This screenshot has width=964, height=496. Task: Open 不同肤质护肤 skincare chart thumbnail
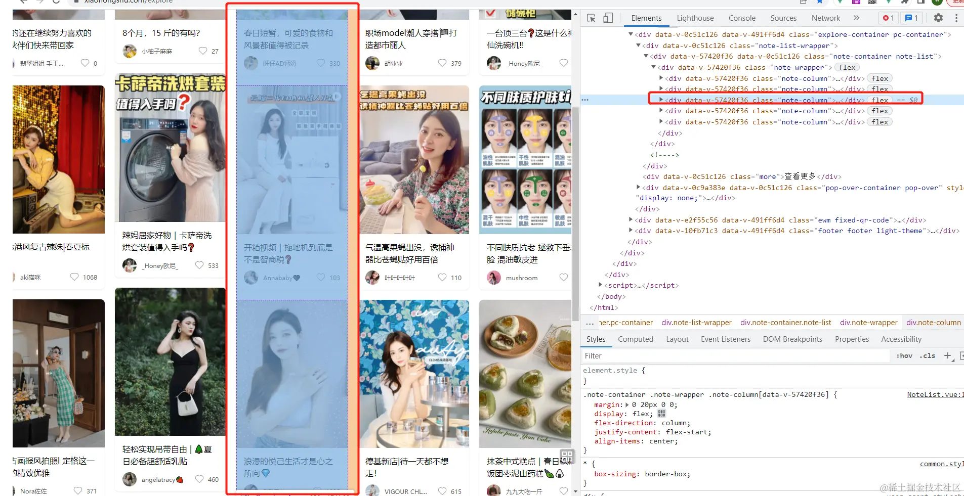point(525,160)
